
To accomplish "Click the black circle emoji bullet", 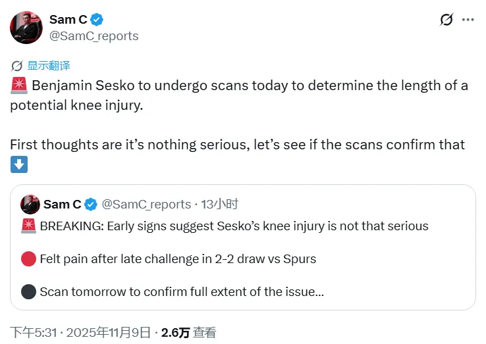I will [28, 291].
